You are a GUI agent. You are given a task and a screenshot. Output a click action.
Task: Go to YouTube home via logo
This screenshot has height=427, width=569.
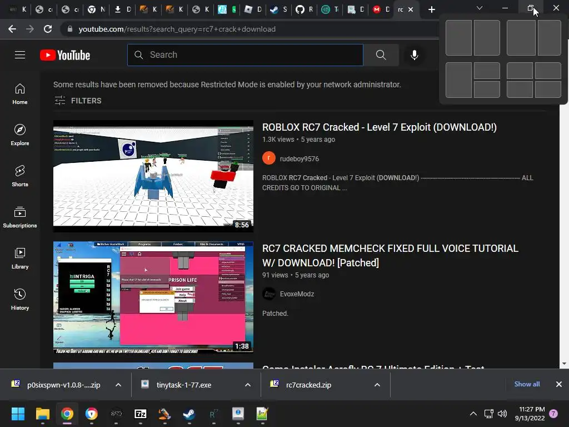tap(65, 55)
